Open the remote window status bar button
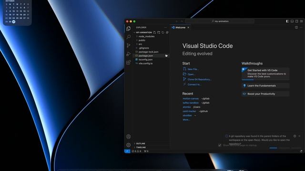Viewport: 305px width, 171px height. [127, 151]
